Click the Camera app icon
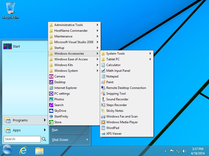 [51, 76]
